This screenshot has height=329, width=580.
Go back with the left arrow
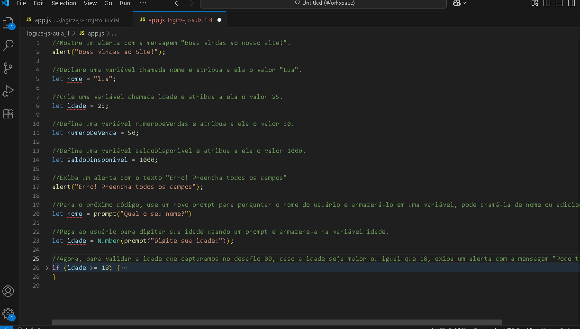(x=178, y=3)
